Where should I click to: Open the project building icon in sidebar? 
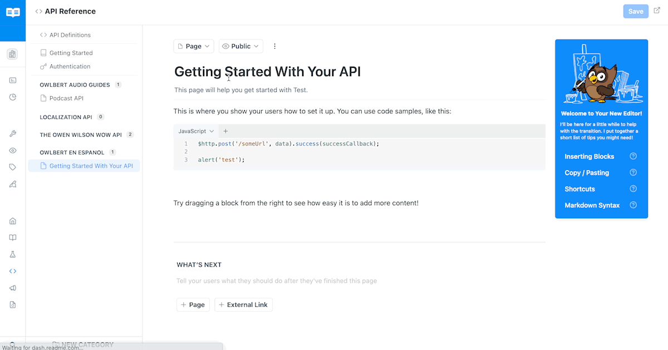pyautogui.click(x=12, y=54)
